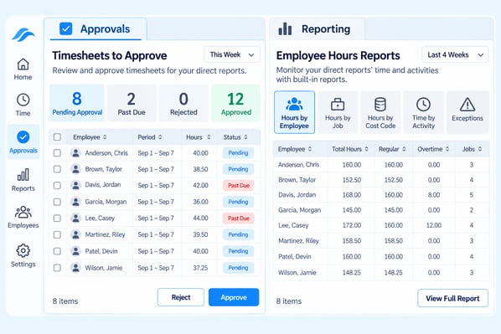The image size is (501, 334).
Task: Check the box for Lee, Casey timesheet
Action: tap(57, 218)
